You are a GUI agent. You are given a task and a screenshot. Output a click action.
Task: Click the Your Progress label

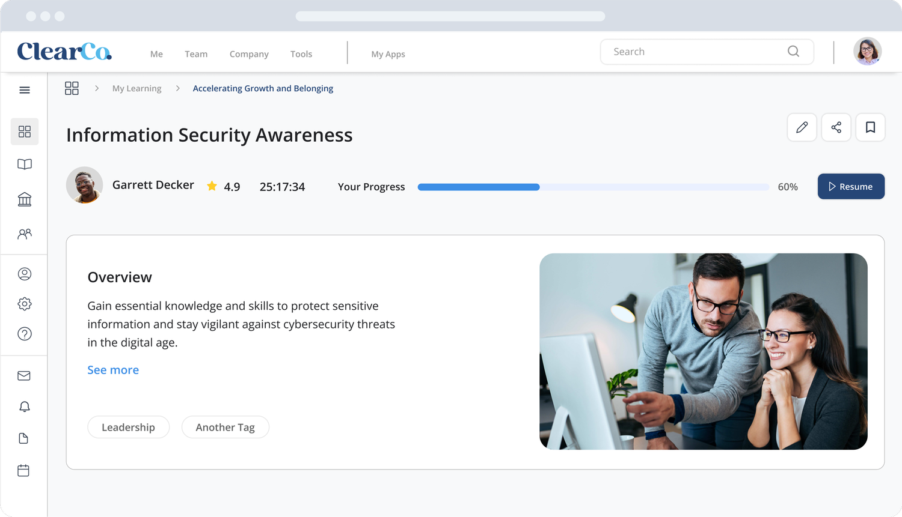[372, 187]
